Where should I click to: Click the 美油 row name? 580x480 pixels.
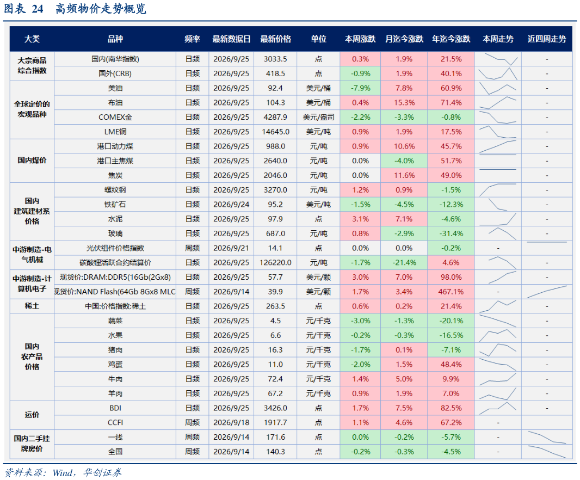click(x=115, y=88)
